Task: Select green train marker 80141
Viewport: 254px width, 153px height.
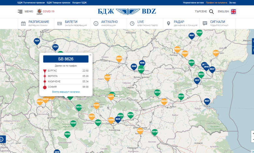Action: coord(181,97)
